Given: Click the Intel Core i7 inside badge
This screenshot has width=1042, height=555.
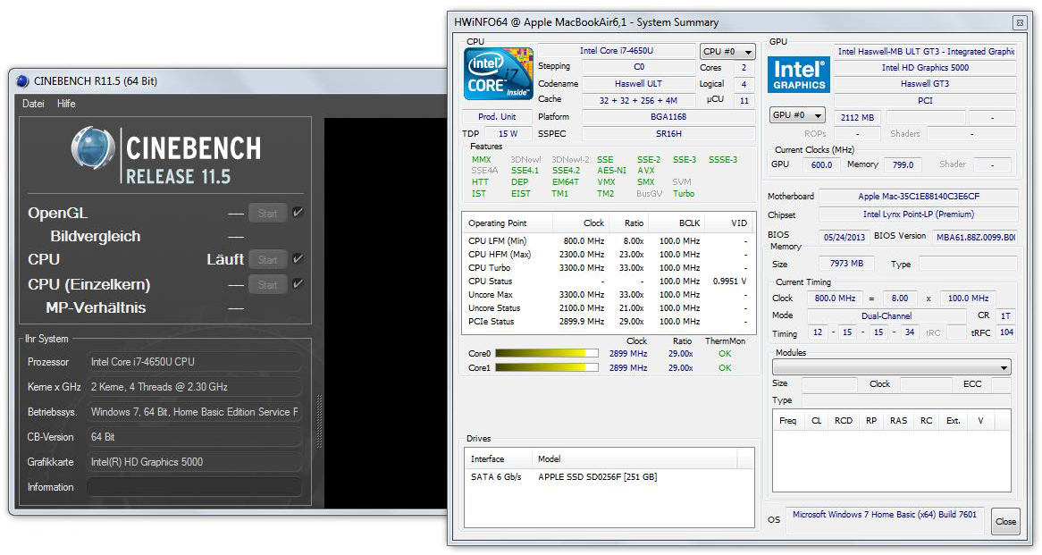Looking at the screenshot, I should 499,73.
